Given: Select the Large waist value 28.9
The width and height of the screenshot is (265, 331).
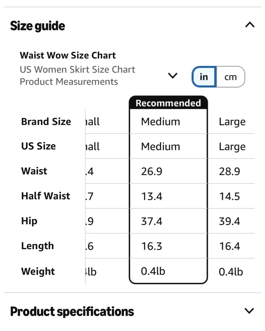Looking at the screenshot, I should coord(229,171).
